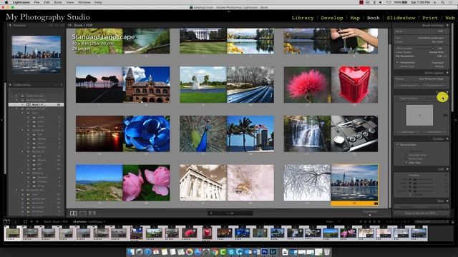The image size is (458, 257).
Task: Switch to Single Page View icon
Action: (x=92, y=213)
